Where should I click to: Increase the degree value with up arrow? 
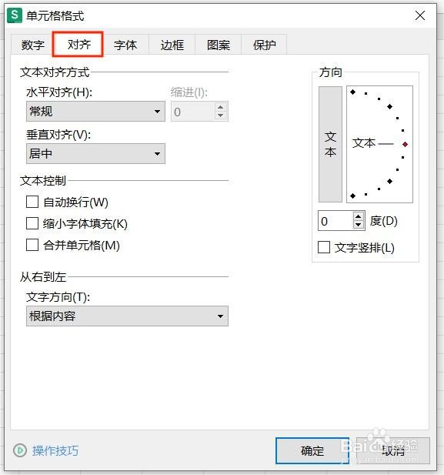coord(359,216)
